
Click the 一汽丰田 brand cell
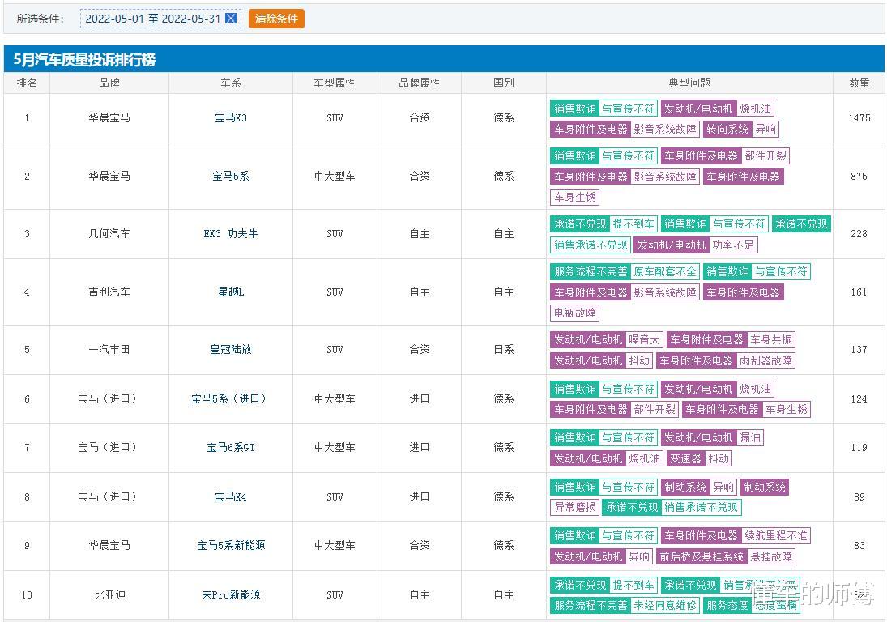click(x=109, y=349)
